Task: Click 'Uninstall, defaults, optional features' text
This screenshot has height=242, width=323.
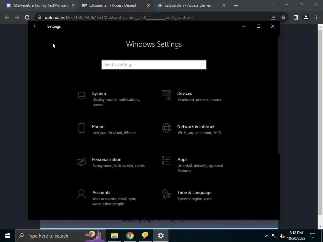Action: pos(200,168)
